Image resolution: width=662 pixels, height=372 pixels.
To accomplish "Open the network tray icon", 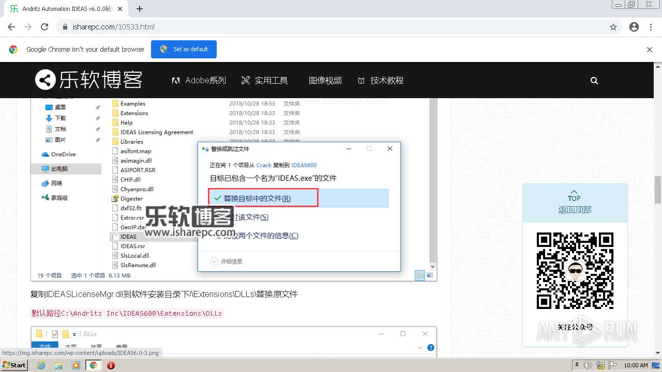I will (599, 365).
